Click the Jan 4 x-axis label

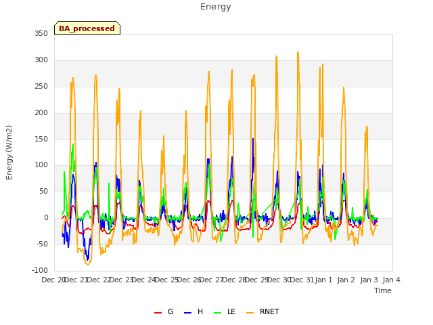pyautogui.click(x=391, y=280)
